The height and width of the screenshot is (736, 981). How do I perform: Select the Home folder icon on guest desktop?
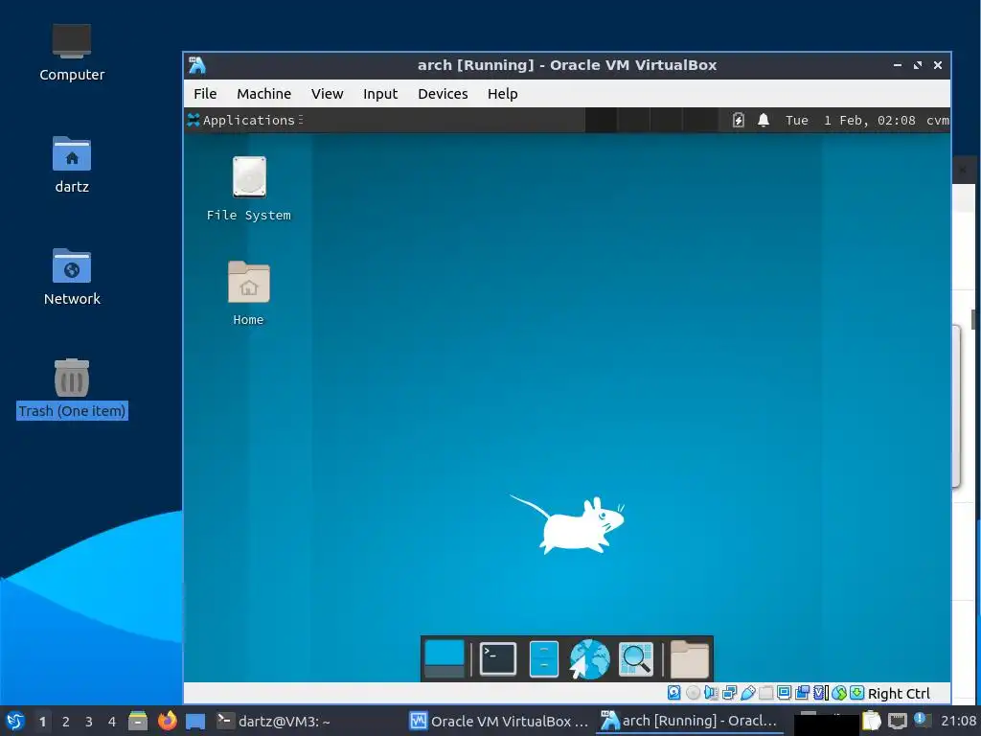click(x=248, y=293)
